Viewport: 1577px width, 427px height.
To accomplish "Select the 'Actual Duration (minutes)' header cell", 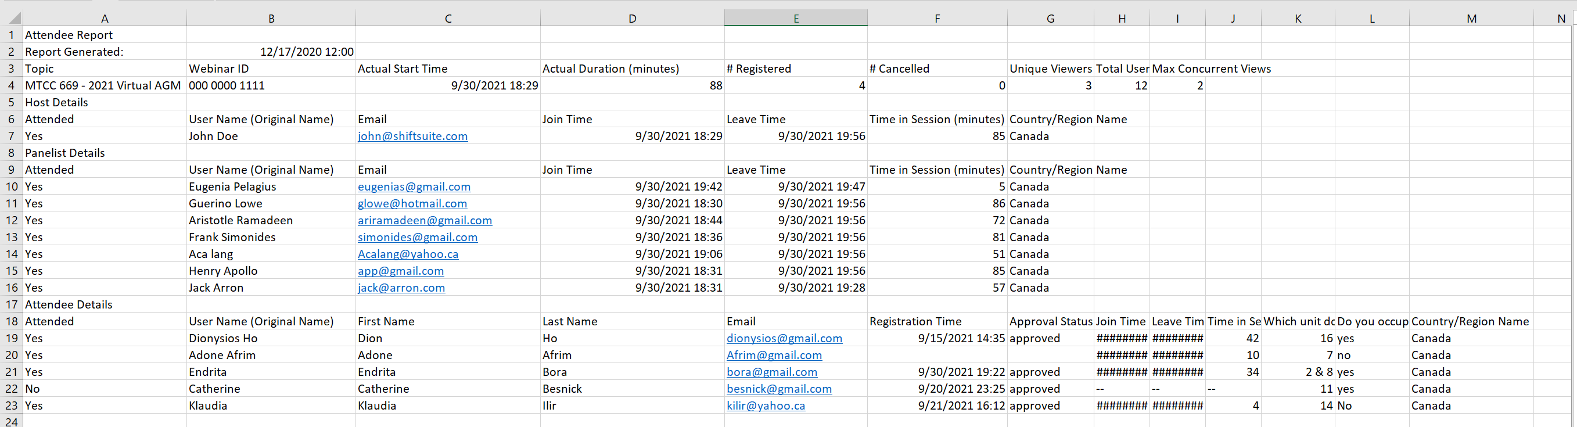I will point(633,69).
